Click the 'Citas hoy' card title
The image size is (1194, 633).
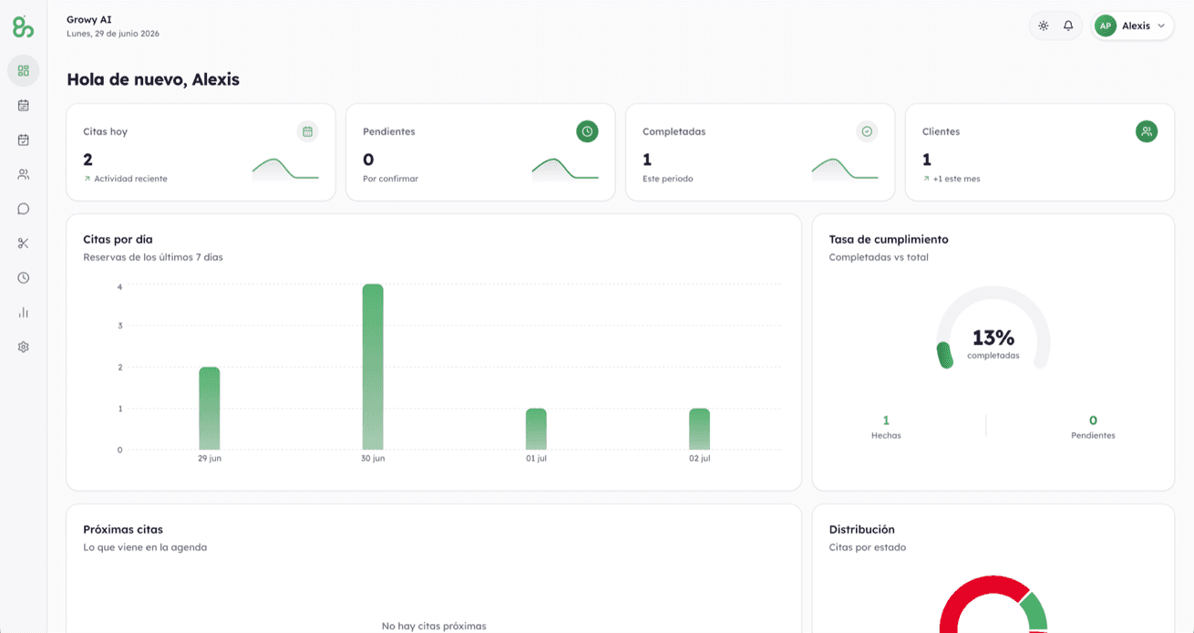point(105,131)
